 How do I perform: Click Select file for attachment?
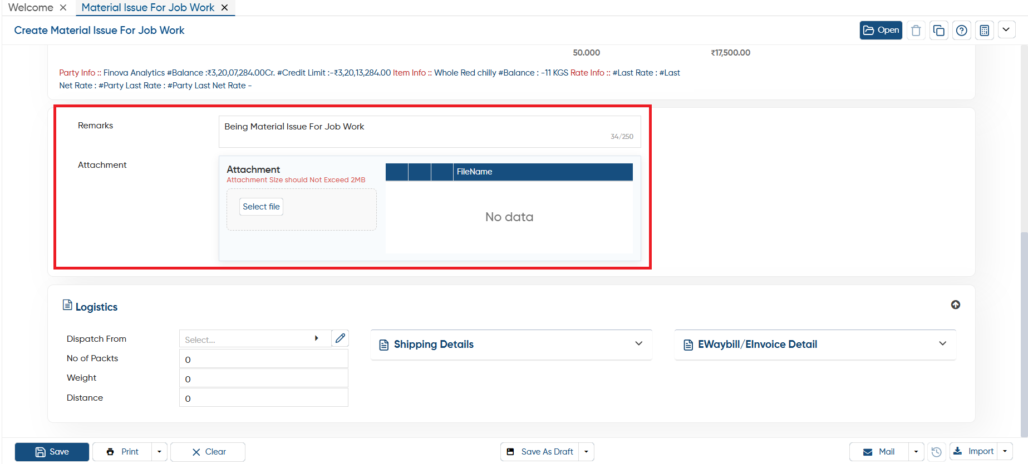(x=261, y=207)
